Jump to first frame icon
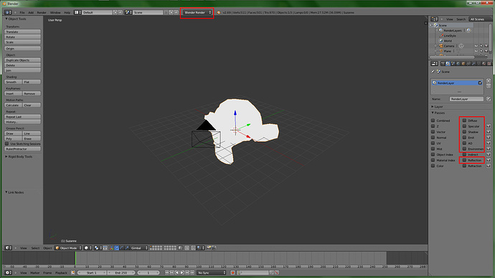495x278 pixels. pos(166,273)
